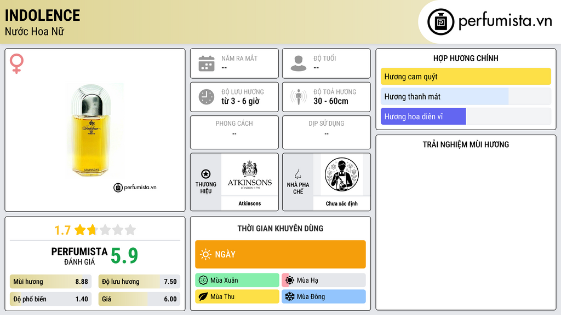Click the pink female gender symbol
This screenshot has width=561, height=315.
[x=16, y=63]
